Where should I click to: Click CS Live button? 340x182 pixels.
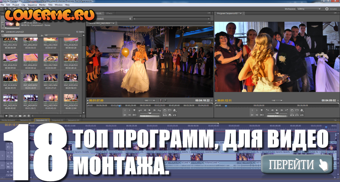click(331, 9)
